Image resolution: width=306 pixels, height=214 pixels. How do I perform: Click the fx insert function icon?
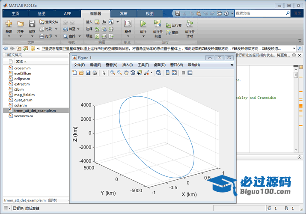[x=104, y=22]
